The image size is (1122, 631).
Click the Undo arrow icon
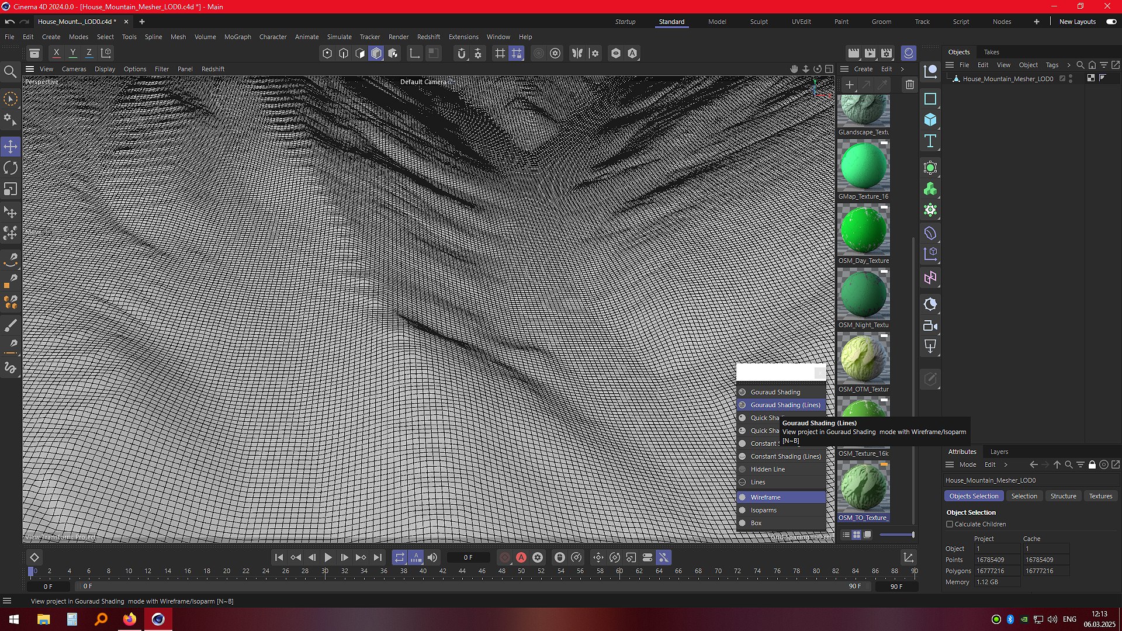tap(10, 22)
